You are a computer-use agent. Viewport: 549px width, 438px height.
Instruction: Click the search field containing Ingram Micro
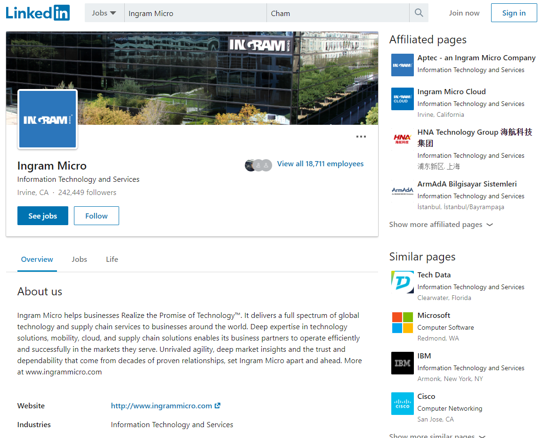point(196,13)
